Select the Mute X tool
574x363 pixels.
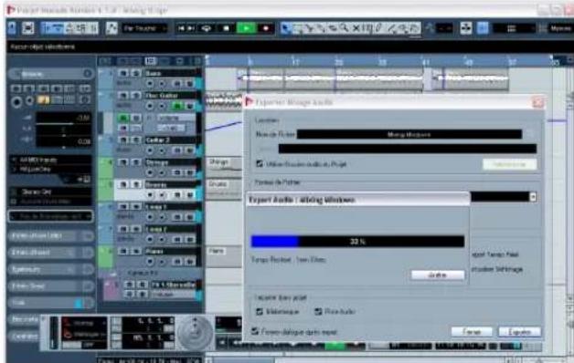pyautogui.click(x=356, y=28)
